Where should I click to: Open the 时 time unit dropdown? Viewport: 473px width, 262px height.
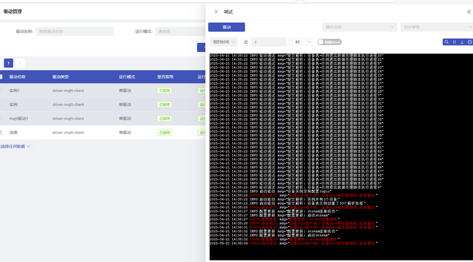(x=302, y=42)
